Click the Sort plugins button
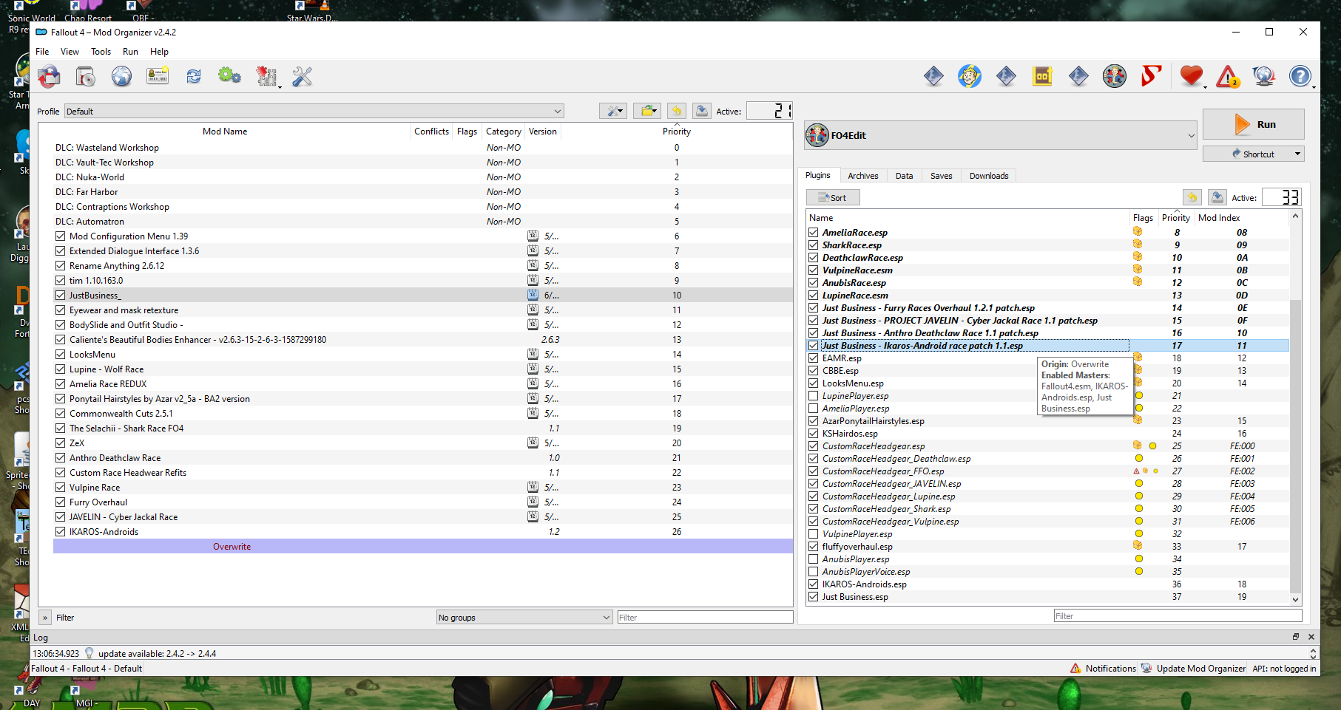The height and width of the screenshot is (710, 1341). tap(833, 197)
